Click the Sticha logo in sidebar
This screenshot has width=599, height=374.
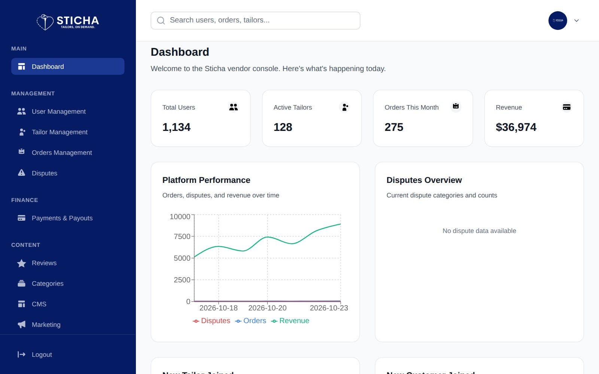[68, 22]
